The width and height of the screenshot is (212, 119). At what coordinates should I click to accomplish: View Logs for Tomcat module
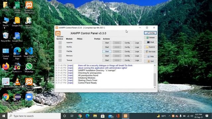click(x=137, y=60)
